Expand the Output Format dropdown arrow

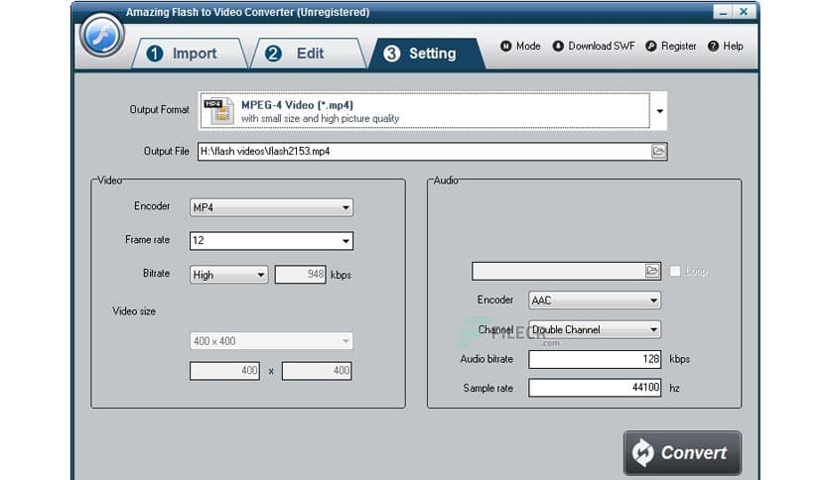pos(659,111)
